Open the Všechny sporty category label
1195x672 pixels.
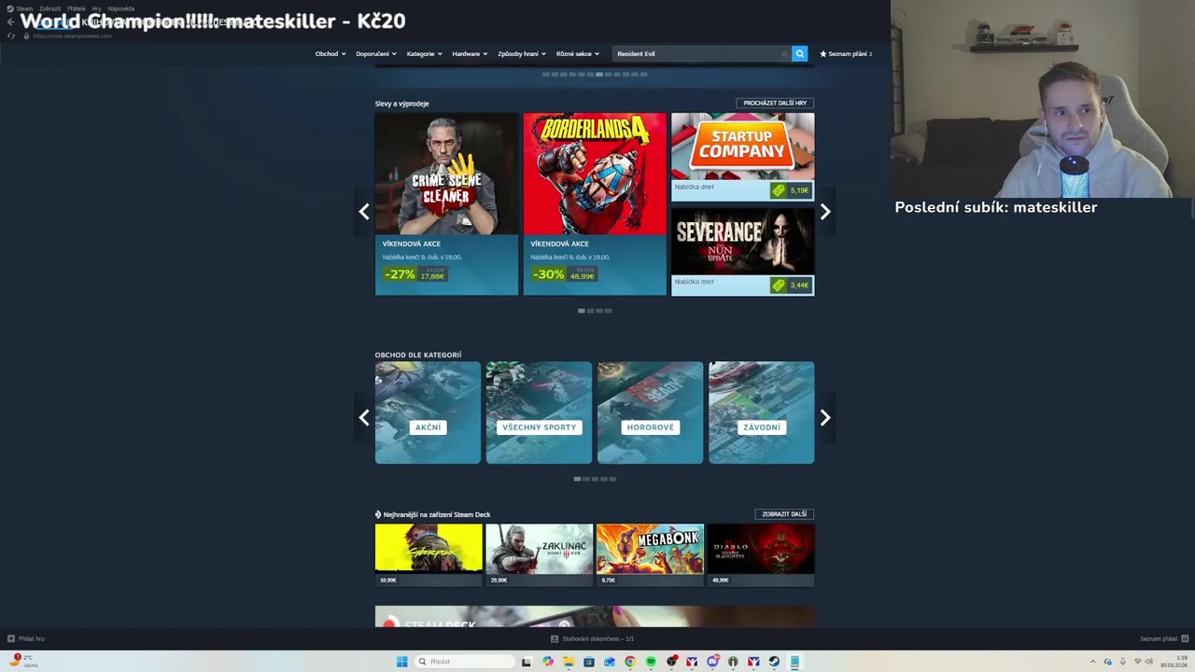(539, 427)
